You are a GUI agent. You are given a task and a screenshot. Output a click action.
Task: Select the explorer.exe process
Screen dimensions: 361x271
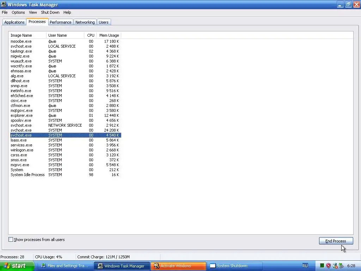pyautogui.click(x=65, y=115)
